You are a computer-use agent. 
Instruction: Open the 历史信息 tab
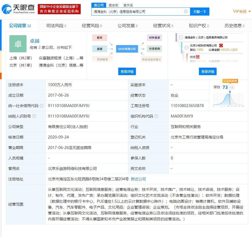[x=235, y=25]
